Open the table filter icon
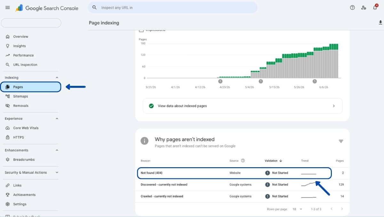Viewport: 384px width, 217px height. [x=341, y=141]
